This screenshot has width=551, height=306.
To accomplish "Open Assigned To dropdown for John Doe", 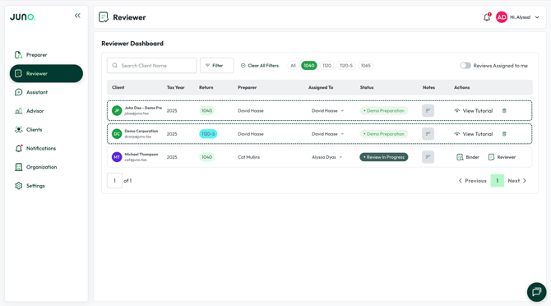I will click(327, 111).
